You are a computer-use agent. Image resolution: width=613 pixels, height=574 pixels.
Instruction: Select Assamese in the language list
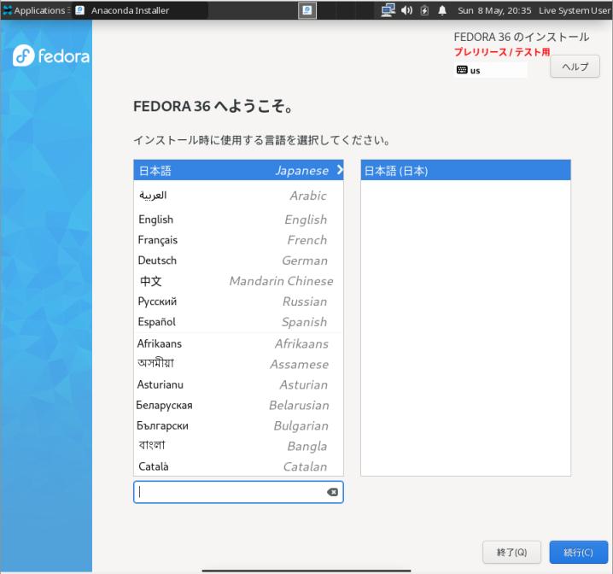point(238,364)
